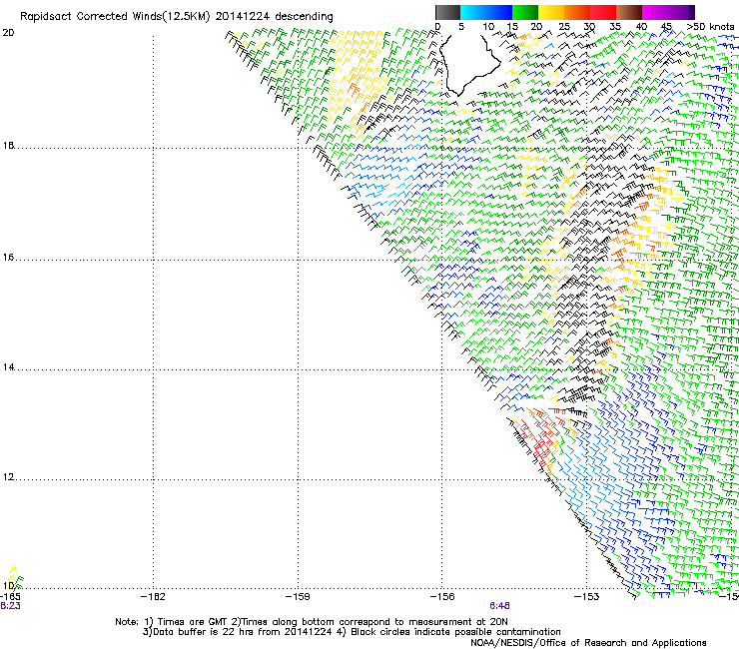The height and width of the screenshot is (649, 739).
Task: Click the orange 25-30 knots legend swatch
Action: click(x=577, y=12)
